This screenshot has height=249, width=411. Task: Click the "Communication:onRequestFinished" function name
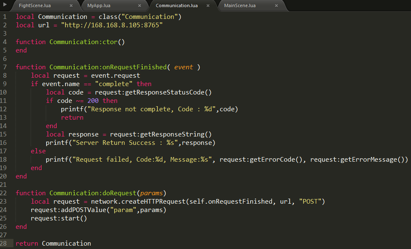[x=108, y=67]
